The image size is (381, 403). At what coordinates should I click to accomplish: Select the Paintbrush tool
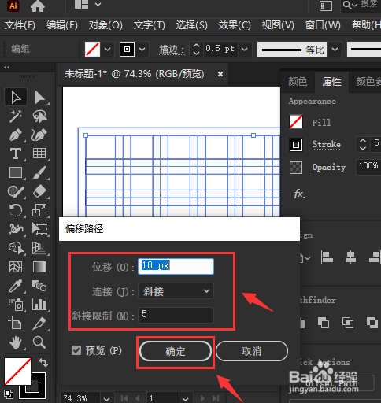point(39,172)
